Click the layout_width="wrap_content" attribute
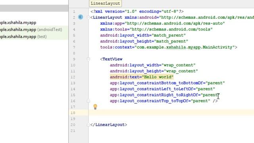Viewport: 254px width, 143px height. [152, 65]
